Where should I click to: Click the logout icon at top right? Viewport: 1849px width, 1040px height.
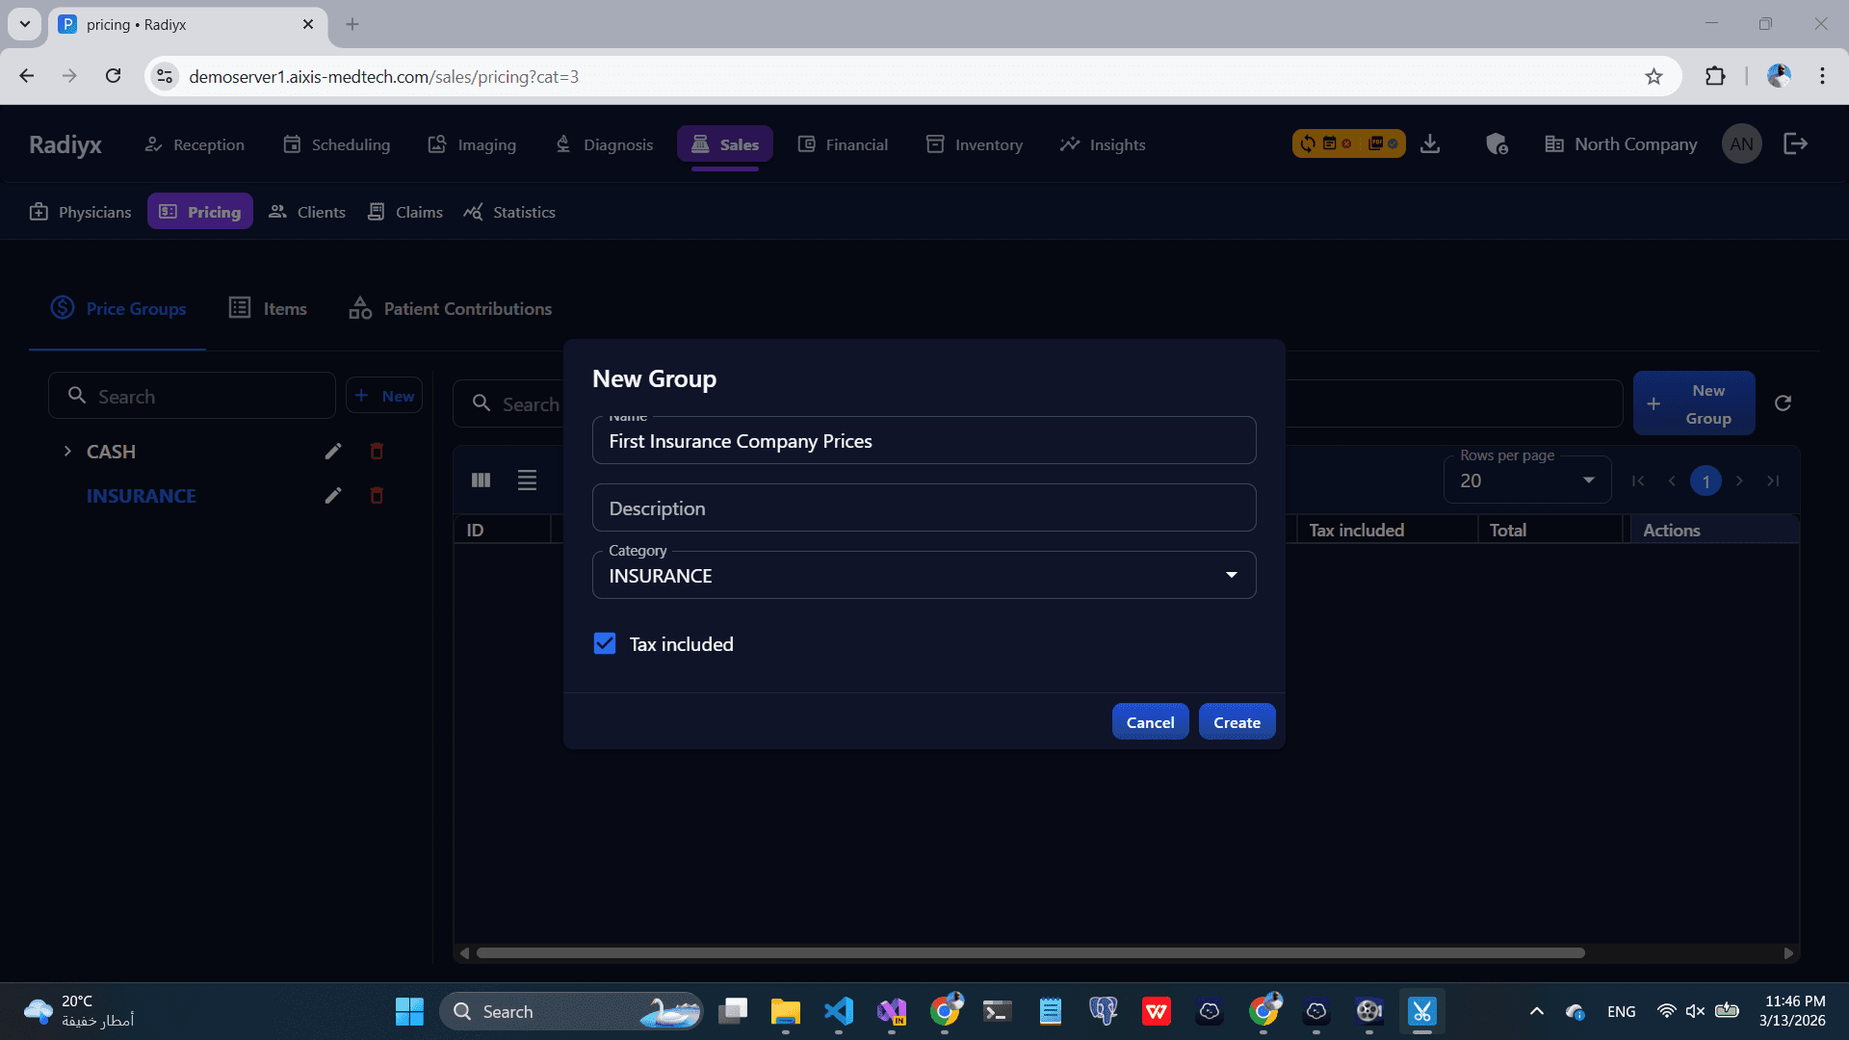(x=1795, y=144)
